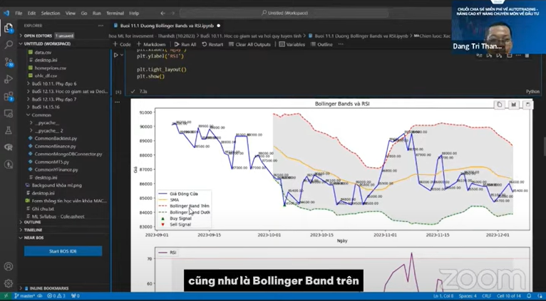Open the Source Control view icon
The width and height of the screenshot is (546, 301).
(9, 62)
